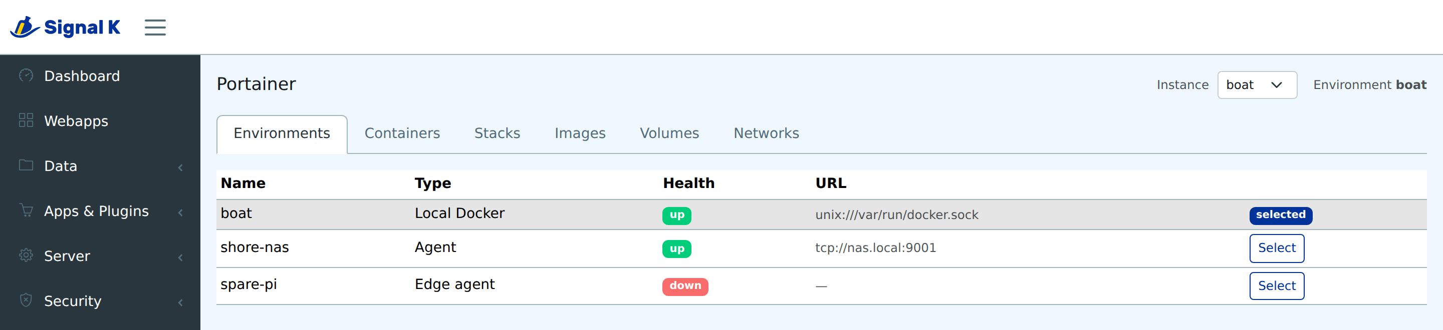
Task: Click the up health badge for shore-nas
Action: click(x=677, y=249)
